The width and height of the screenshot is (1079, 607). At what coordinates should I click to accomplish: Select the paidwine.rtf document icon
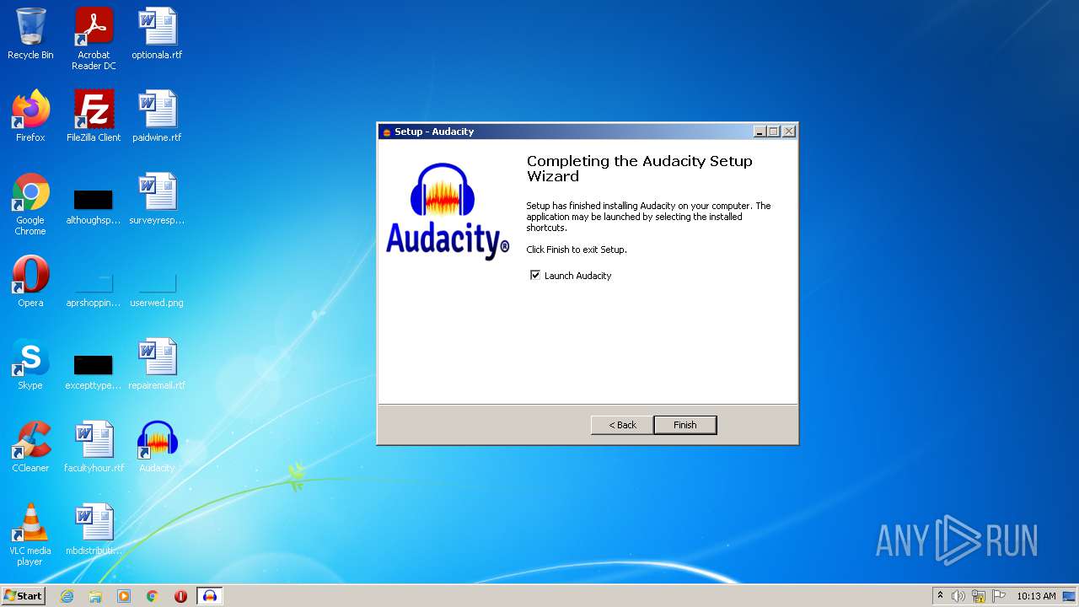pos(157,117)
